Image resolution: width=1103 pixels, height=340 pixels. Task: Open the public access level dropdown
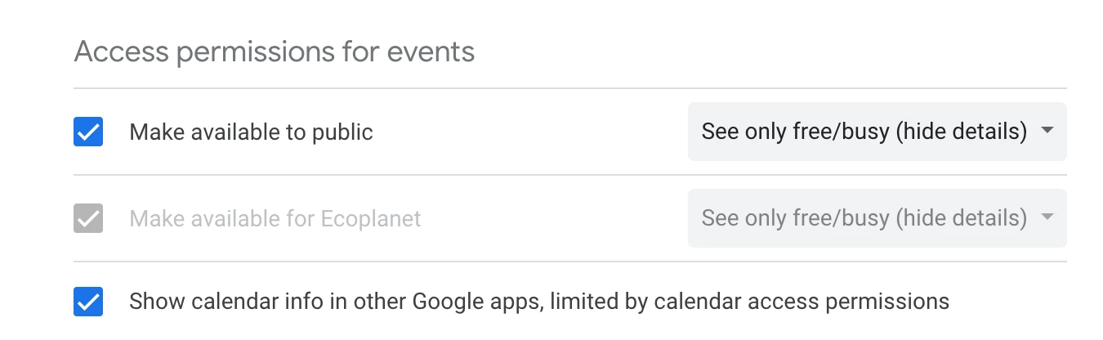pos(877,132)
